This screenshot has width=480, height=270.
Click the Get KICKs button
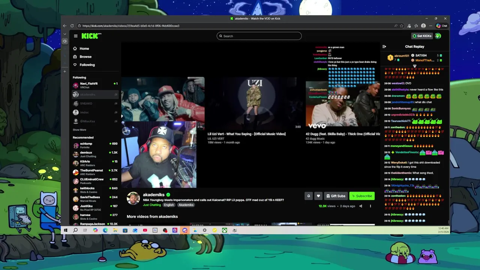[x=422, y=36]
